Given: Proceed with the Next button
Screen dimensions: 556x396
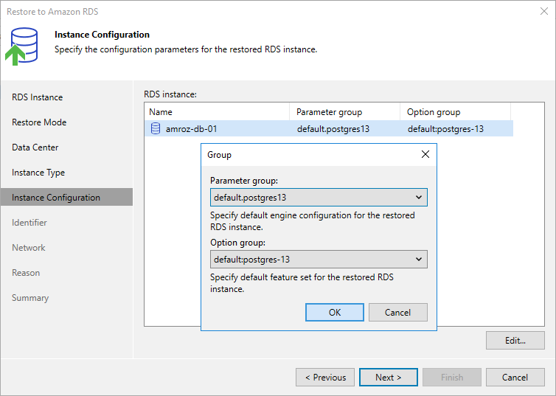Looking at the screenshot, I should (388, 378).
